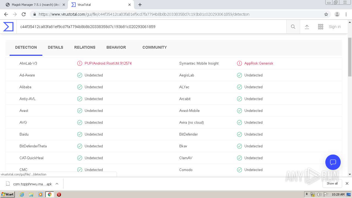This screenshot has height=198, width=352.
Task: Click the Avast undetected check icon
Action: pyautogui.click(x=80, y=111)
